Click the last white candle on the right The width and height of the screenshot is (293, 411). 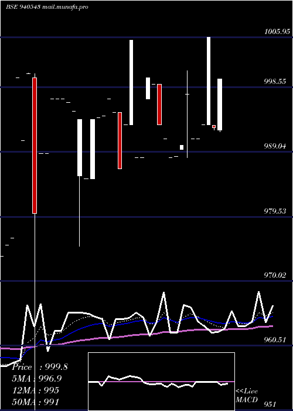[x=220, y=105]
